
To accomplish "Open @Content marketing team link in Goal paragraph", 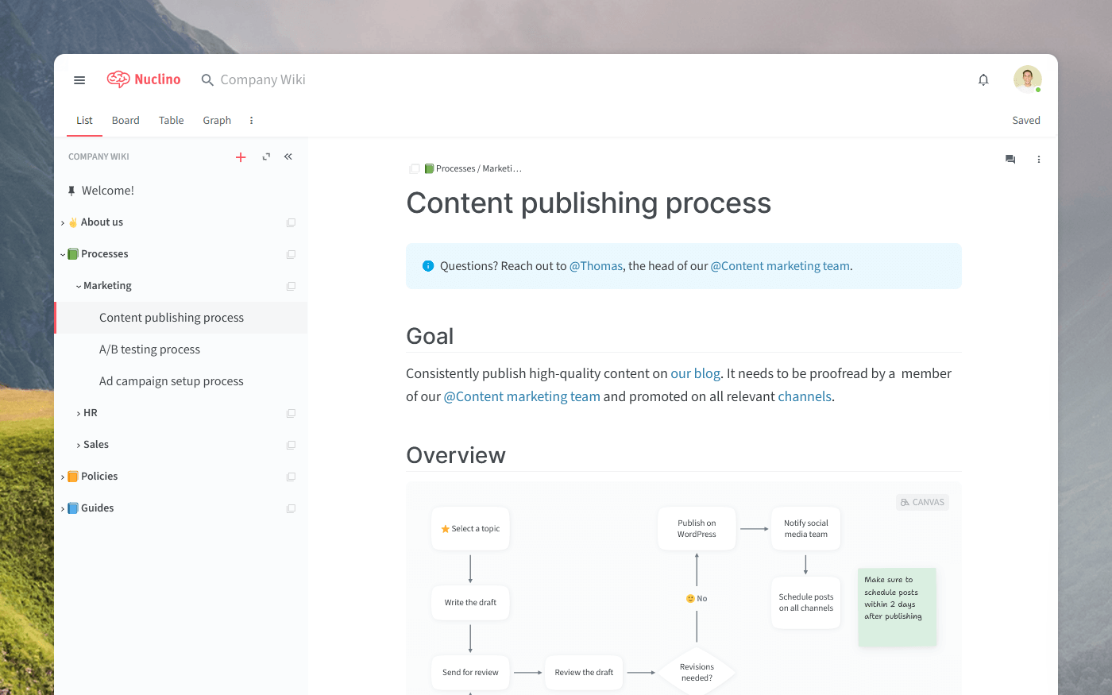I will (x=522, y=396).
